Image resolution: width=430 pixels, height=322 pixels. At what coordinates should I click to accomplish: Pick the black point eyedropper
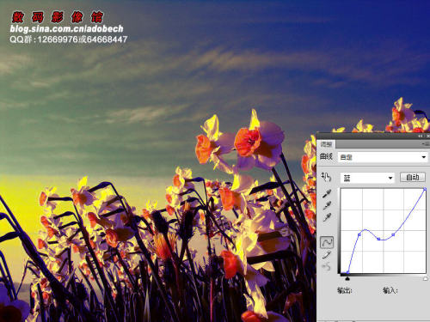327,194
